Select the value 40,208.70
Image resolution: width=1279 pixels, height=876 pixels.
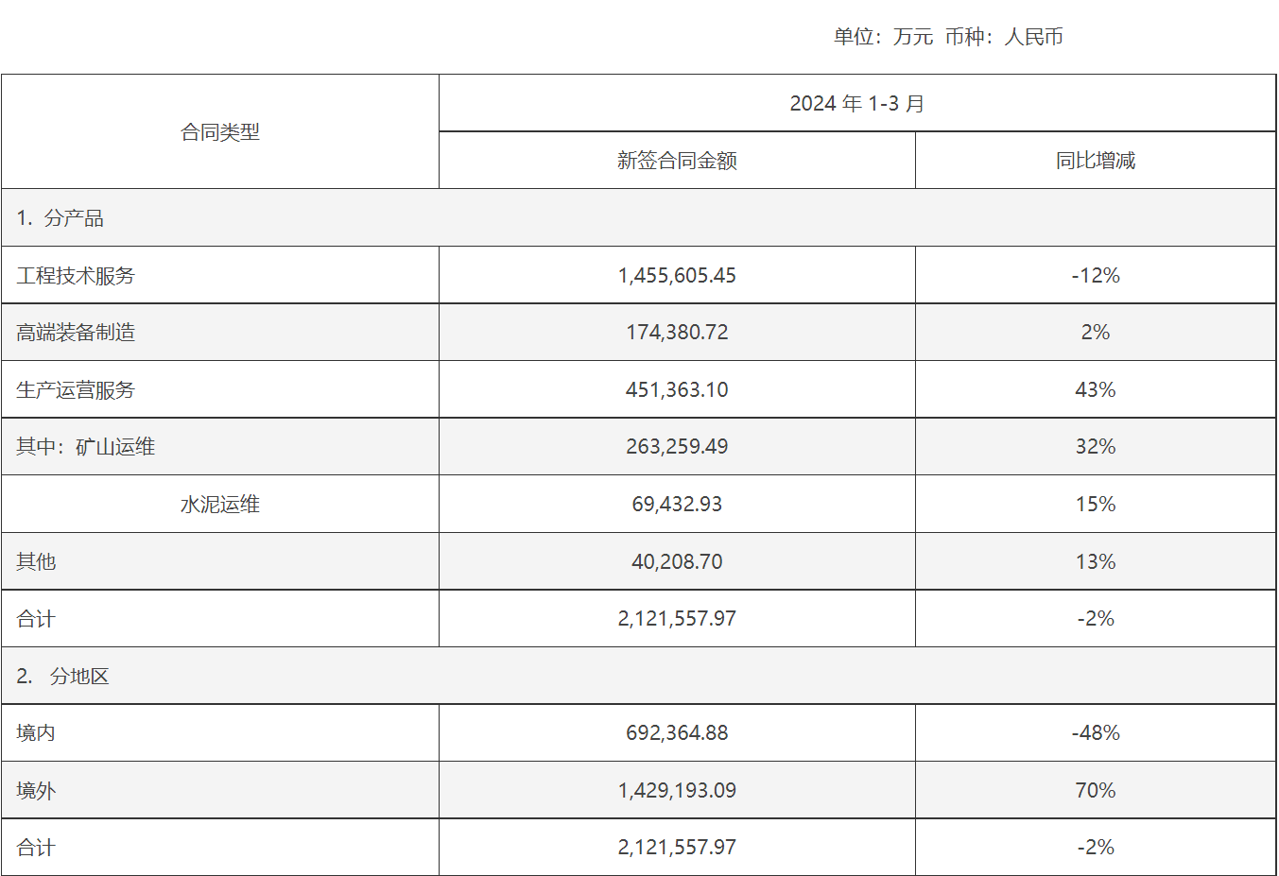677,562
